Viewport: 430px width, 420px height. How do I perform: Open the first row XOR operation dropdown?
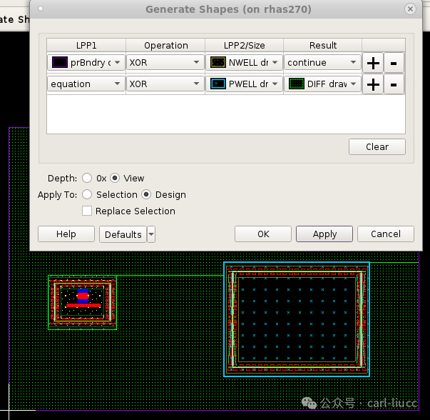tap(165, 63)
